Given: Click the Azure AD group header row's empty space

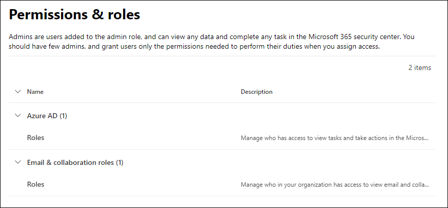Looking at the screenshot, I should 255,116.
